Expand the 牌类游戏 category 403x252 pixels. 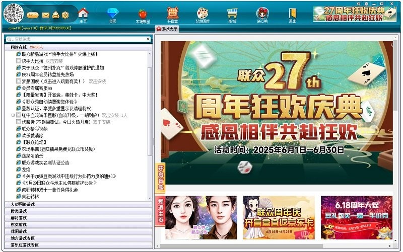(79, 211)
